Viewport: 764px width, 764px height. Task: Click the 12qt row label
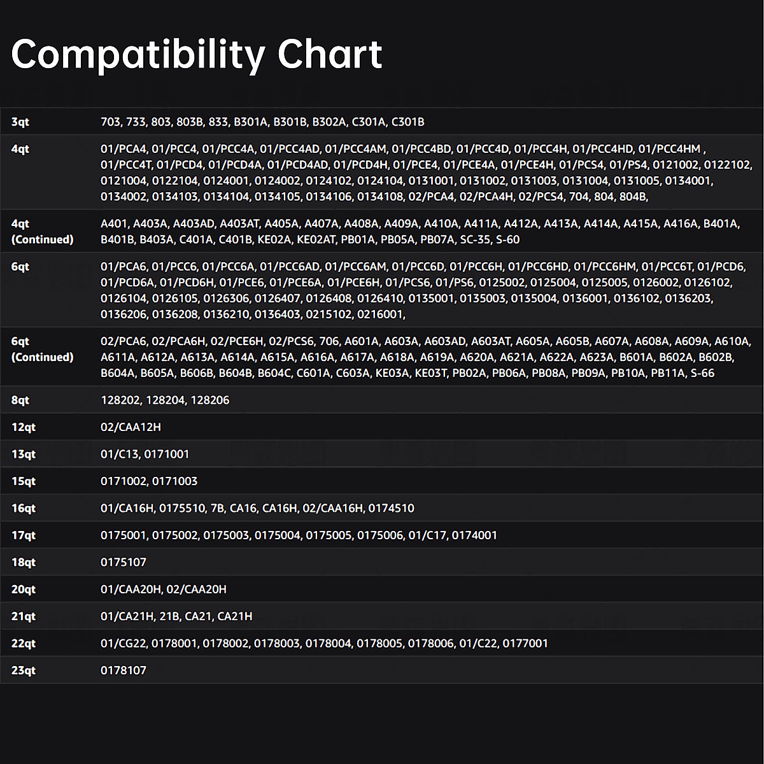tap(23, 427)
